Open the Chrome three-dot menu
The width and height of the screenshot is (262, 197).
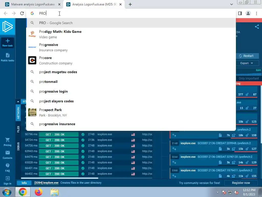256,13
